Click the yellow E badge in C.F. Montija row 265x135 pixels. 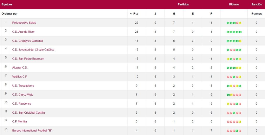pos(240,122)
